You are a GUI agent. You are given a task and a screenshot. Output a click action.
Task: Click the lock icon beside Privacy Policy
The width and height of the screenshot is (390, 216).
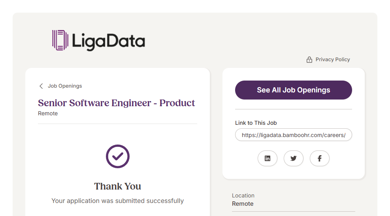(x=309, y=60)
